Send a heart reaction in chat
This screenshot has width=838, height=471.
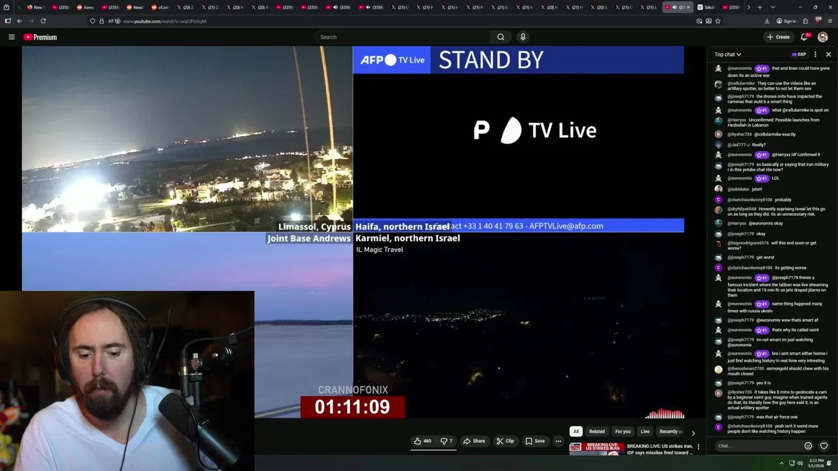pyautogui.click(x=824, y=446)
